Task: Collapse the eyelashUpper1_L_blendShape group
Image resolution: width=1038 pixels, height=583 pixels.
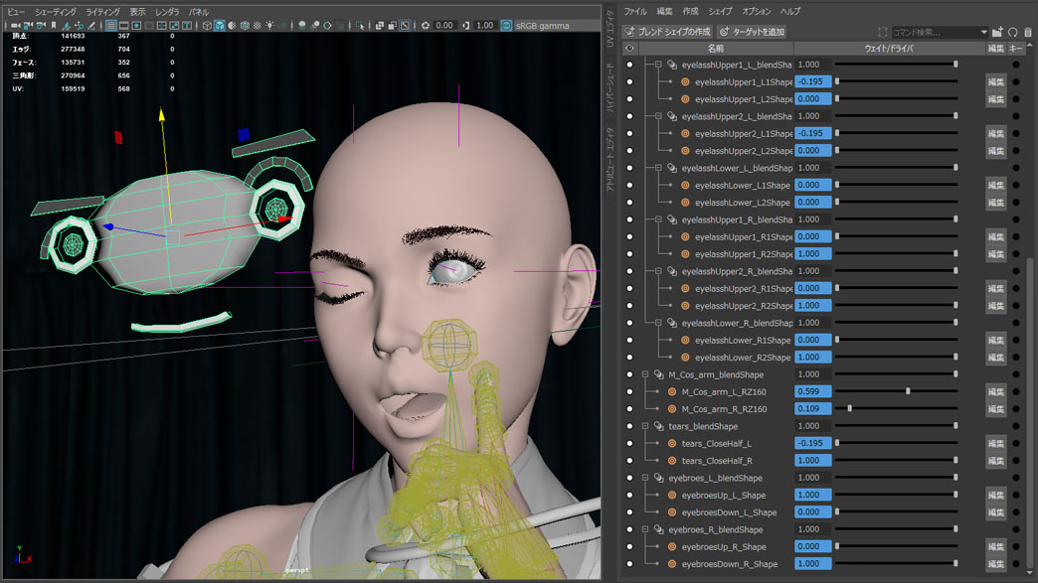Action: [x=658, y=65]
